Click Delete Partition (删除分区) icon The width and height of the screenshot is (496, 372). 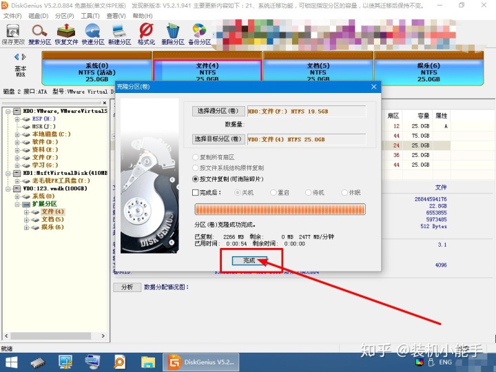pyautogui.click(x=173, y=34)
